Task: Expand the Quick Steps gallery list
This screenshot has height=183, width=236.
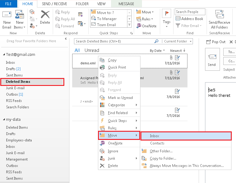Action: (x=129, y=25)
